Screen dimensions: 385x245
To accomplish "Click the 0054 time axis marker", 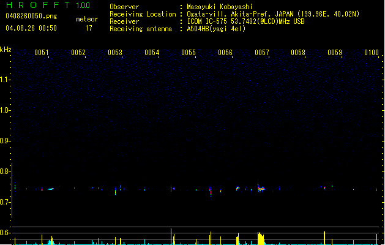I will click(152, 53).
